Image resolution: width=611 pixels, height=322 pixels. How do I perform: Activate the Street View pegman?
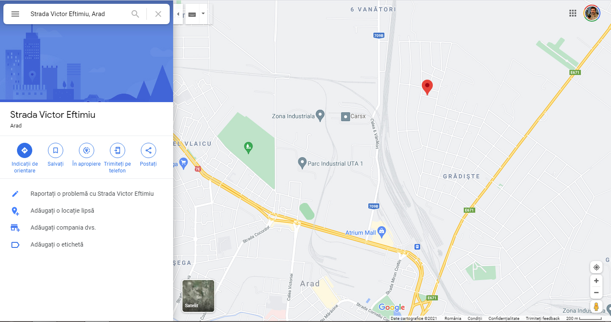[x=596, y=306]
